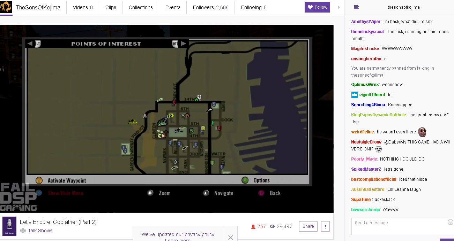Click the red live viewers icon
This screenshot has width=454, height=241.
[253, 227]
